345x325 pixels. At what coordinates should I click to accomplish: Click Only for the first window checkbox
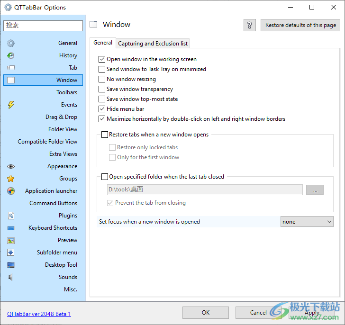pos(112,157)
